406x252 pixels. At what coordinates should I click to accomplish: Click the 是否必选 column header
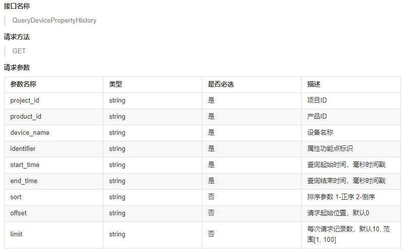[x=221, y=85]
